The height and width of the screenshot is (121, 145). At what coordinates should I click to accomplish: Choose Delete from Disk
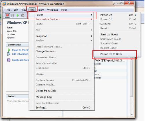click(x=61, y=91)
